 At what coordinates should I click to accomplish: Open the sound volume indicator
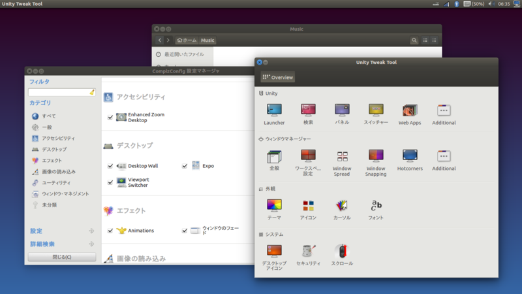pyautogui.click(x=491, y=4)
